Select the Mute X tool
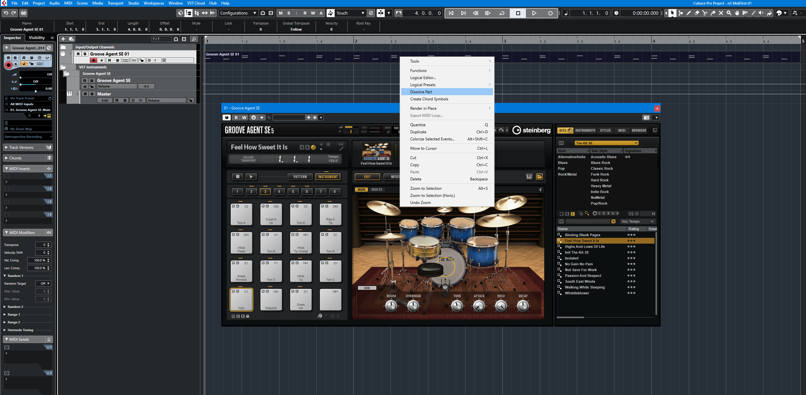Viewport: 806px width, 395px height. [x=721, y=13]
